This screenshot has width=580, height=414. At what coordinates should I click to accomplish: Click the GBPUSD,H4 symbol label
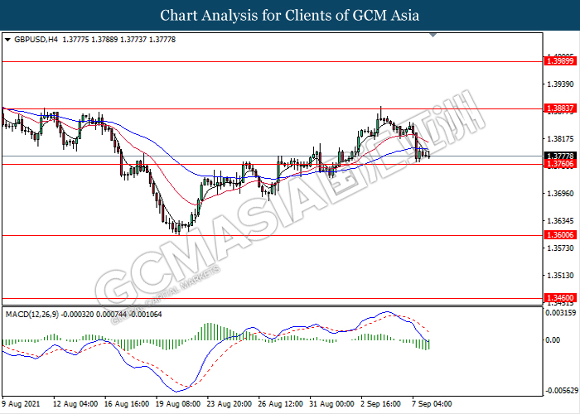(x=36, y=40)
